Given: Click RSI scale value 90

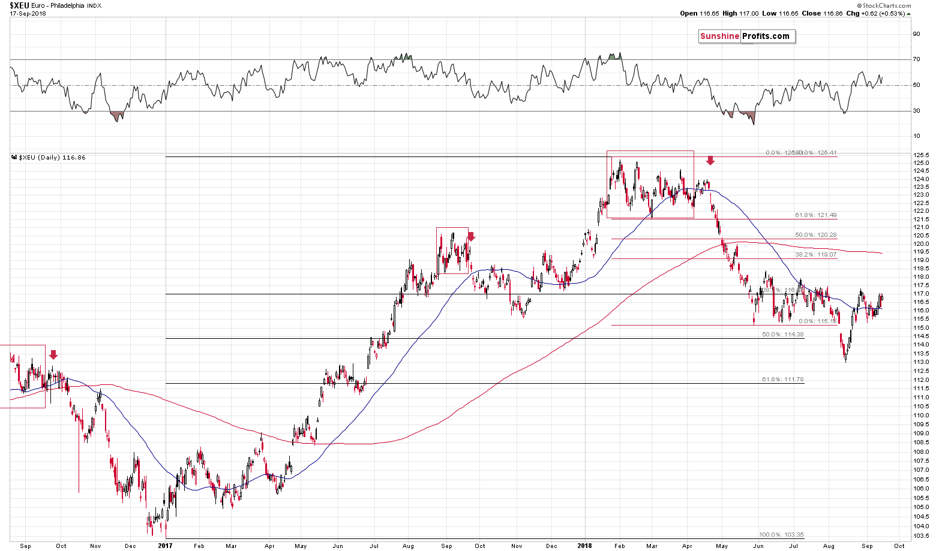Looking at the screenshot, I should [916, 34].
